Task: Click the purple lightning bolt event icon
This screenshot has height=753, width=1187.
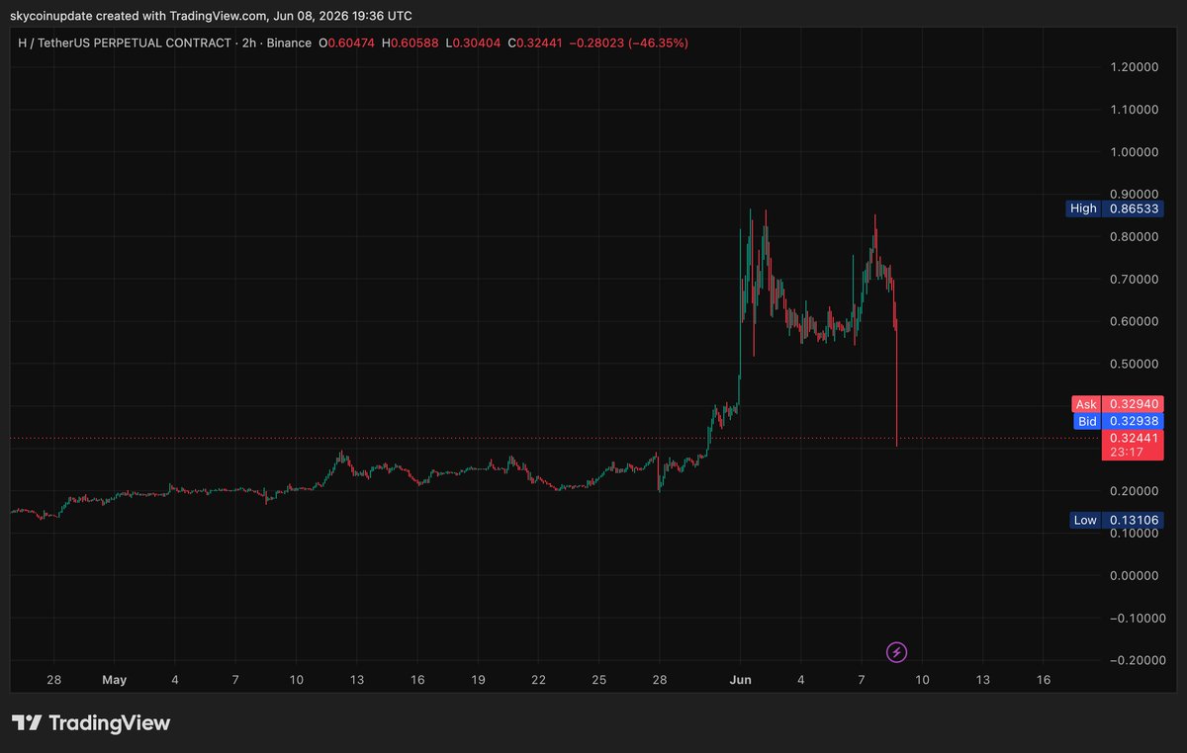Action: 896,652
